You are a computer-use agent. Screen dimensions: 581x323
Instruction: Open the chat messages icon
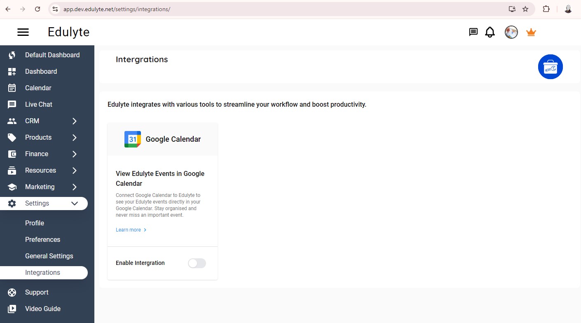coord(473,32)
